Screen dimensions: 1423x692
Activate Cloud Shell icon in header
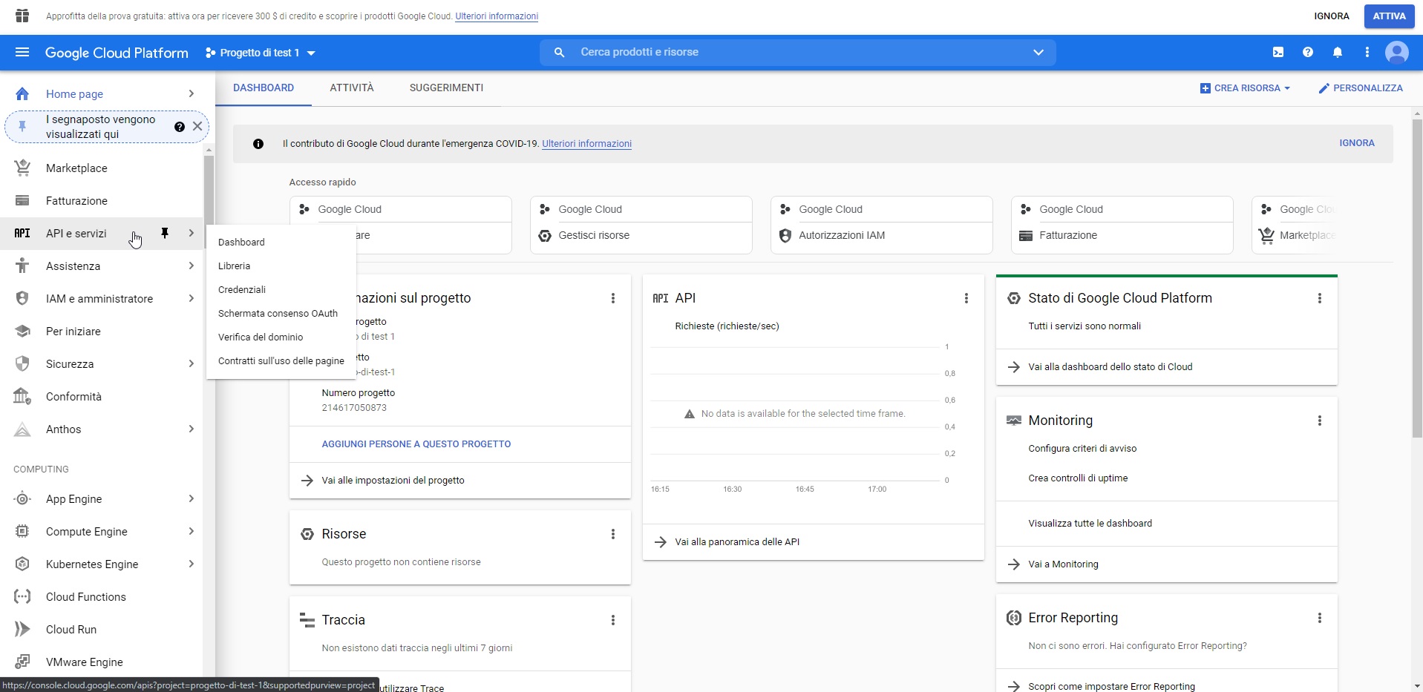[1278, 52]
